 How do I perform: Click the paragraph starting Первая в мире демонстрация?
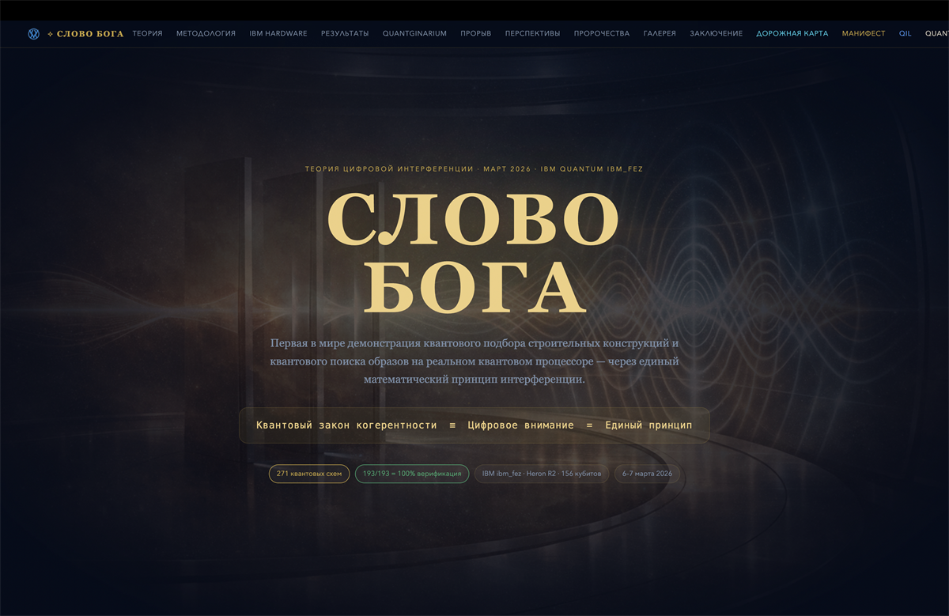475,361
